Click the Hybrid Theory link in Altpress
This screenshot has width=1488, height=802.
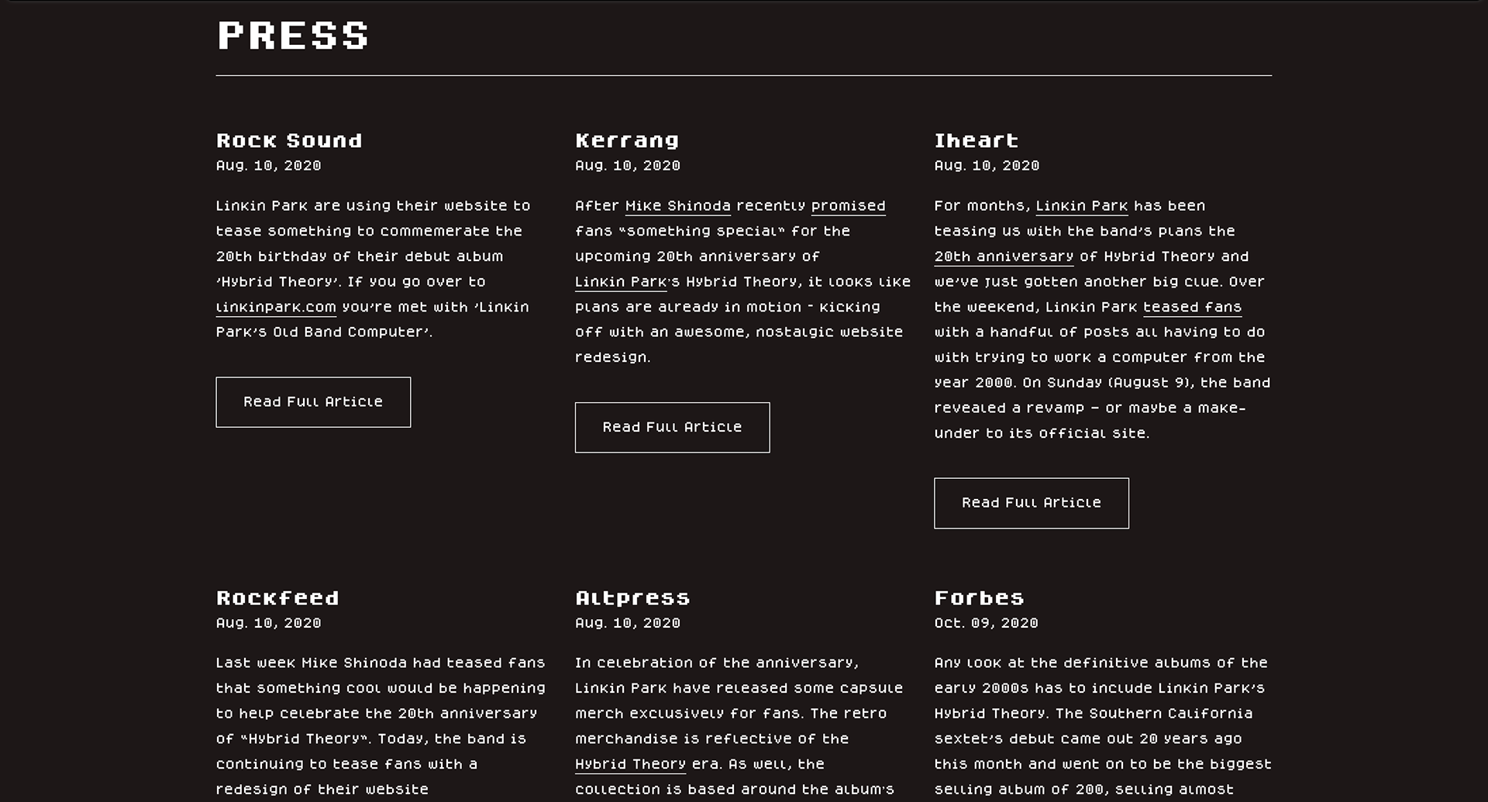click(x=630, y=765)
